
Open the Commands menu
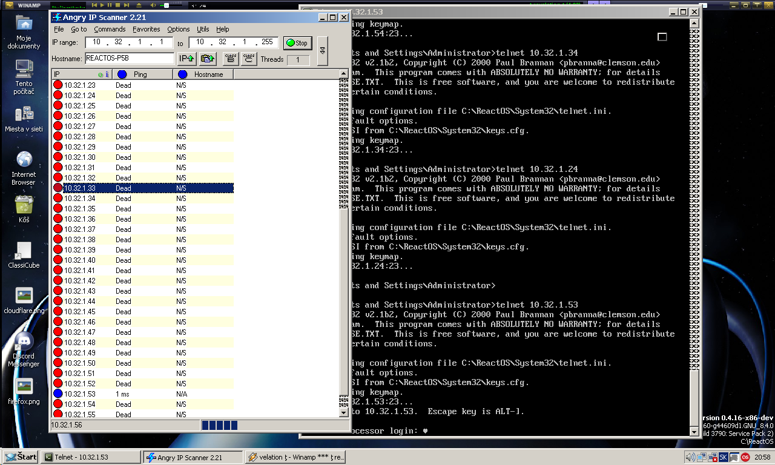110,29
